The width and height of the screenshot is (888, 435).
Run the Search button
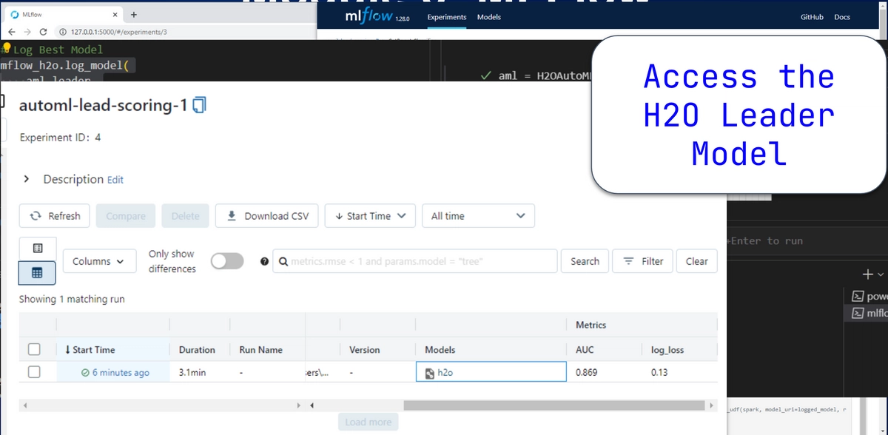(x=585, y=261)
